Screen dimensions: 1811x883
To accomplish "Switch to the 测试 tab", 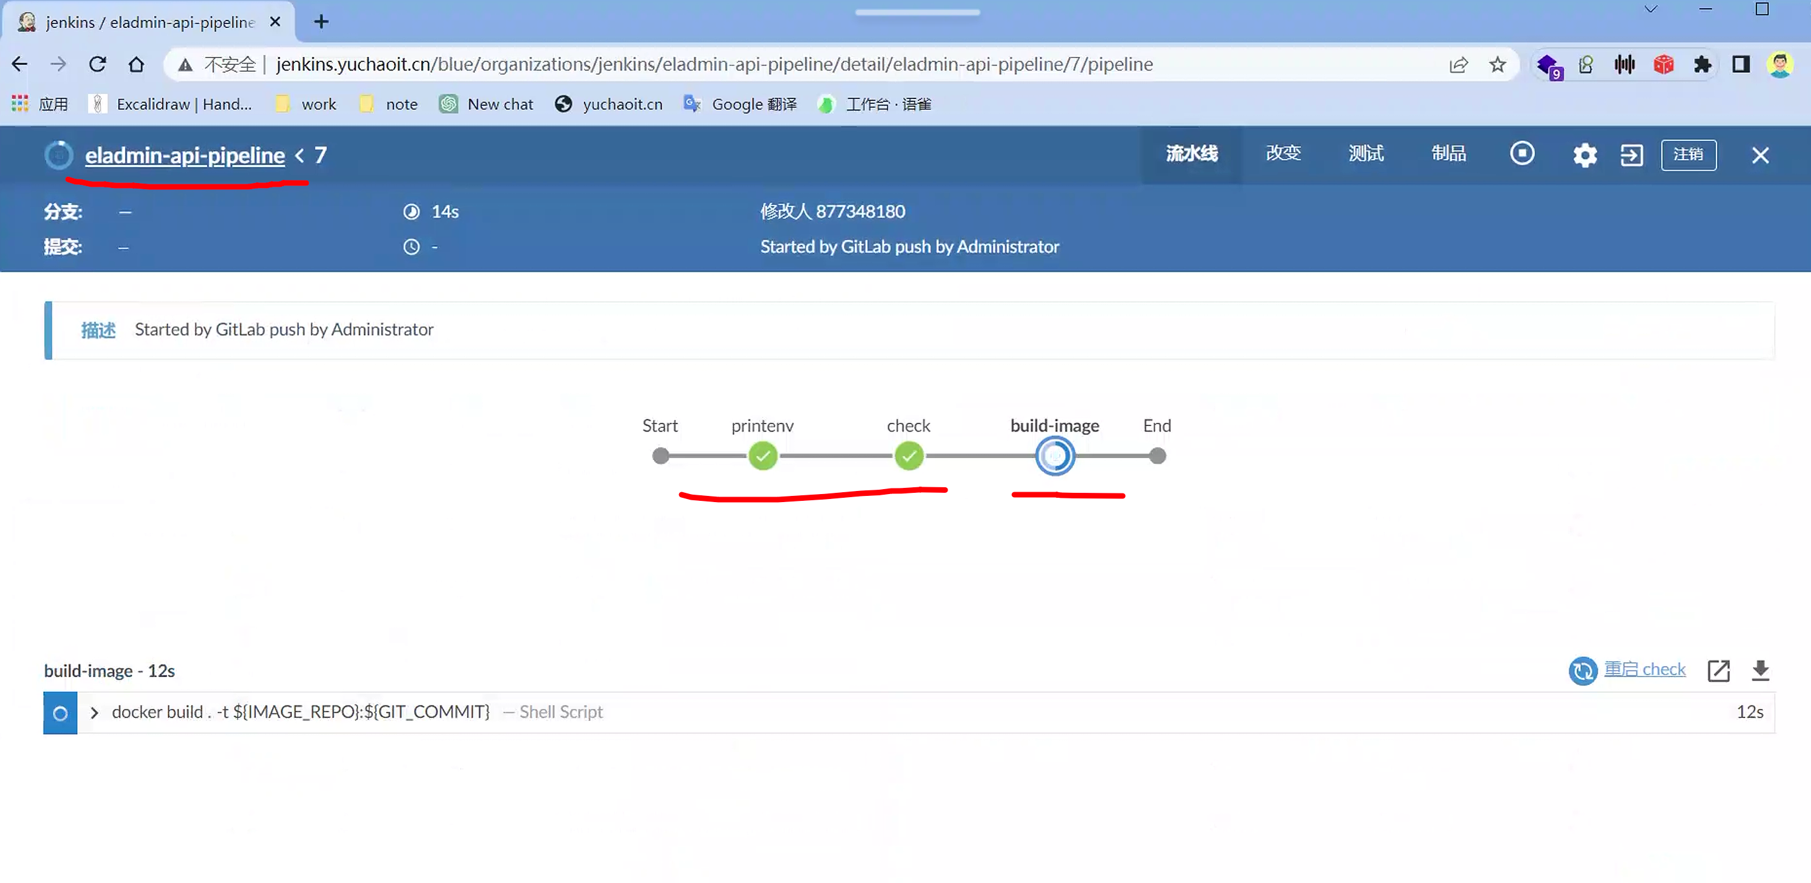I will pos(1365,154).
